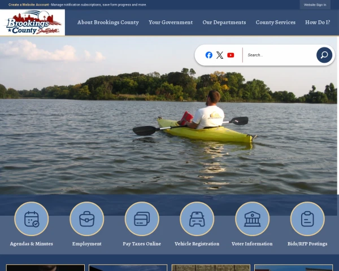Click the Create a Website Account link
The width and height of the screenshot is (339, 271).
pos(29,5)
